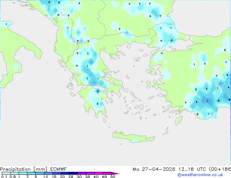Click the island of Rhodes on map
The height and width of the screenshot is (178, 231).
point(179,121)
